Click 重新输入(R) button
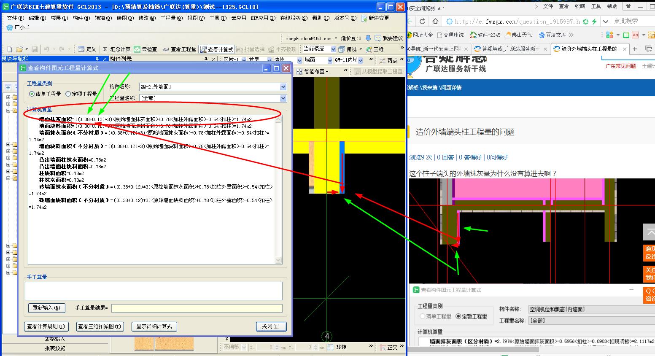 (46, 308)
